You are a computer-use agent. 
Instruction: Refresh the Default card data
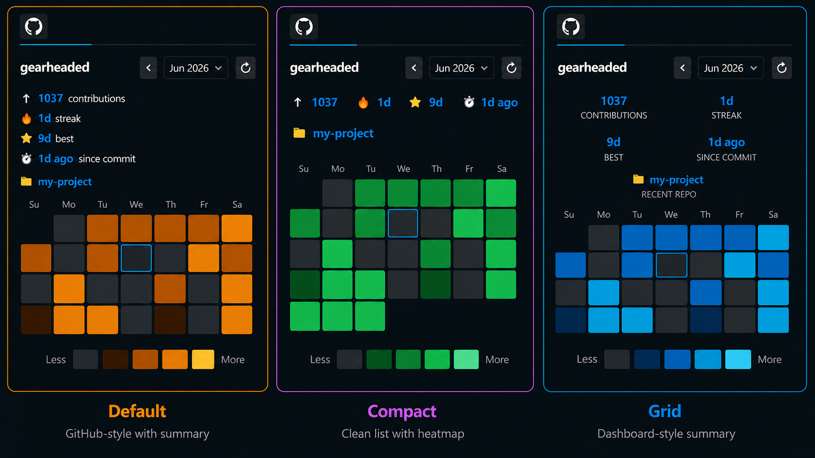click(246, 68)
